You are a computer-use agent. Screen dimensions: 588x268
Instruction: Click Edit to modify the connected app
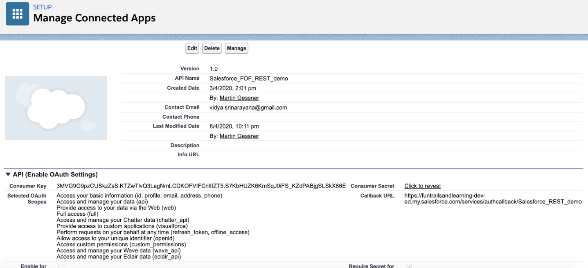(191, 48)
